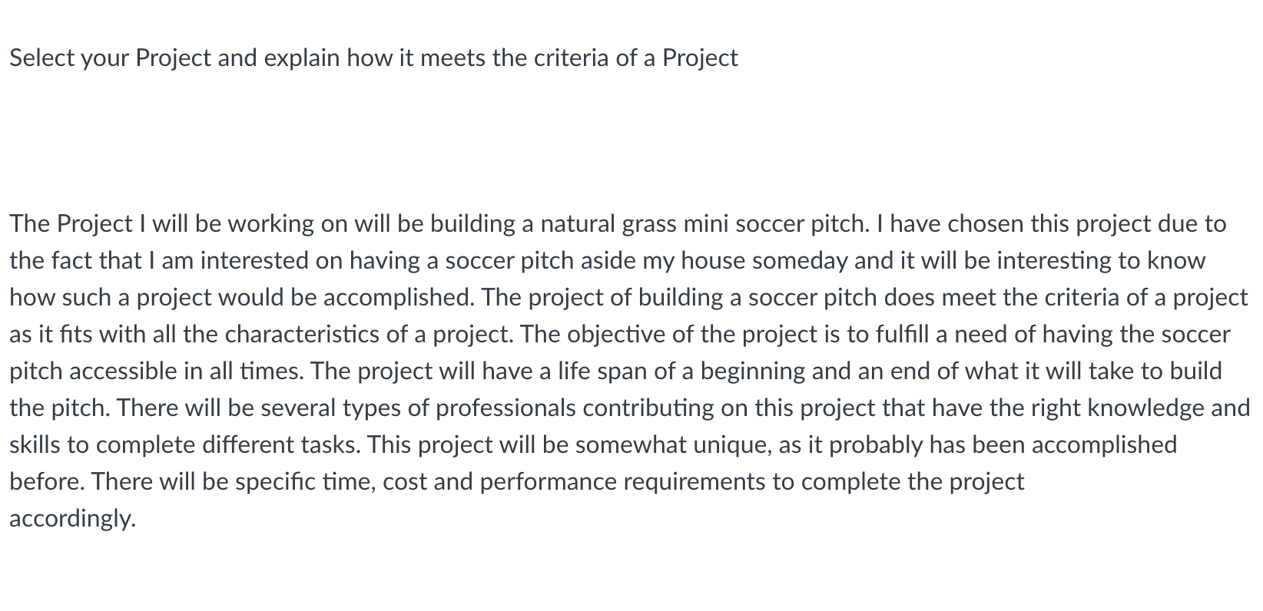Click the heading "Select your Project" line
The image size is (1263, 611).
[373, 58]
